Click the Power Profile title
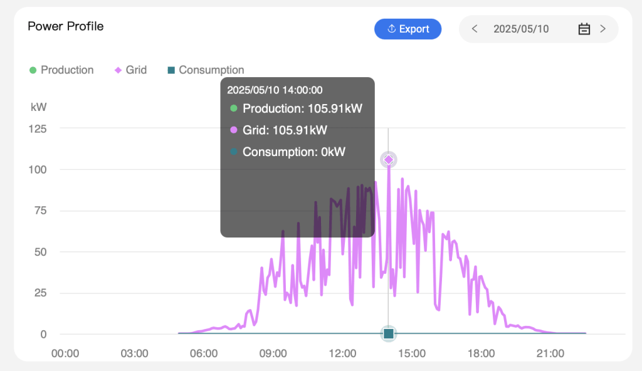Screen dimensions: 642x371 tap(66, 26)
